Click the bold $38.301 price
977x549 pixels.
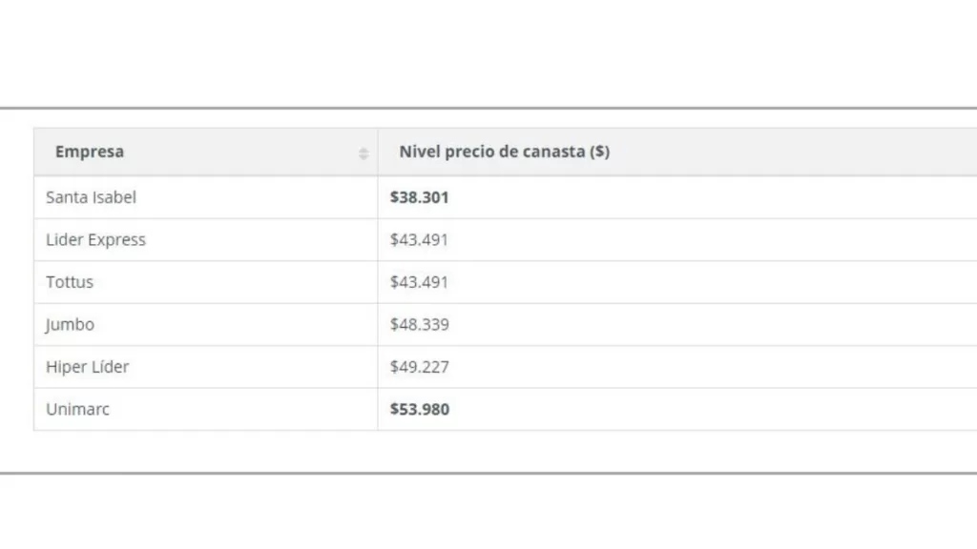point(420,197)
